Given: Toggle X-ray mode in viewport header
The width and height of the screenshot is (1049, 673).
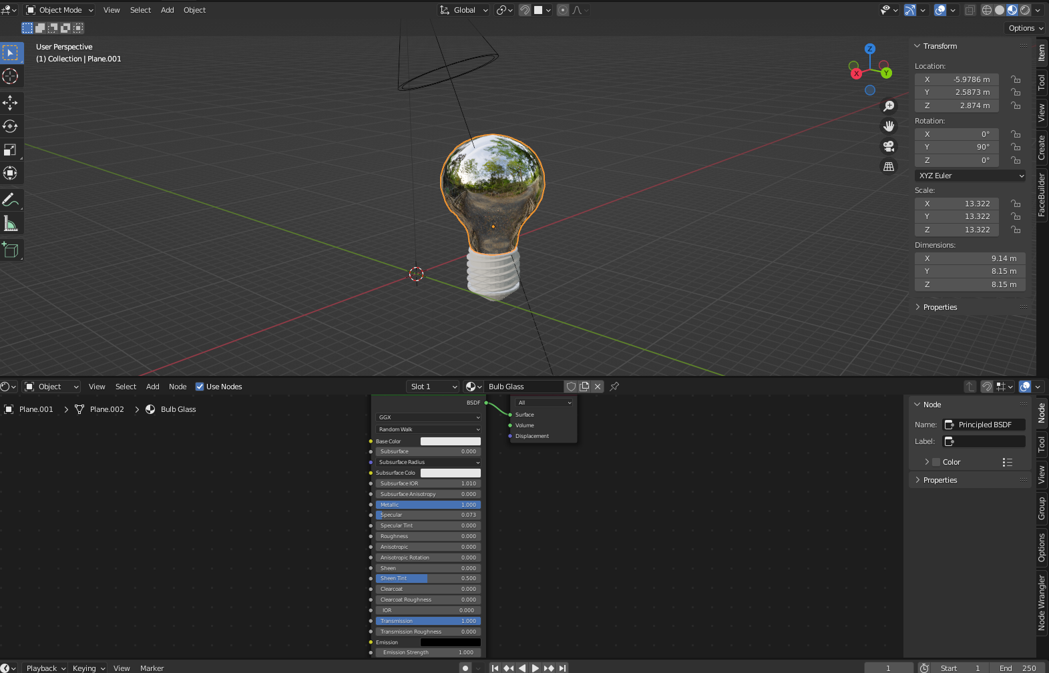Looking at the screenshot, I should point(970,10).
